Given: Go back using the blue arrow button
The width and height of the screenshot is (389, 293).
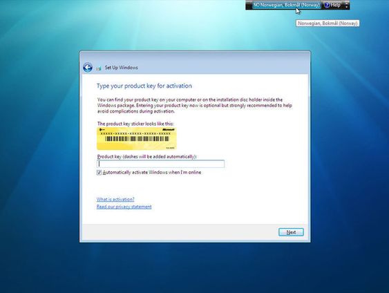Looking at the screenshot, I should [x=88, y=68].
